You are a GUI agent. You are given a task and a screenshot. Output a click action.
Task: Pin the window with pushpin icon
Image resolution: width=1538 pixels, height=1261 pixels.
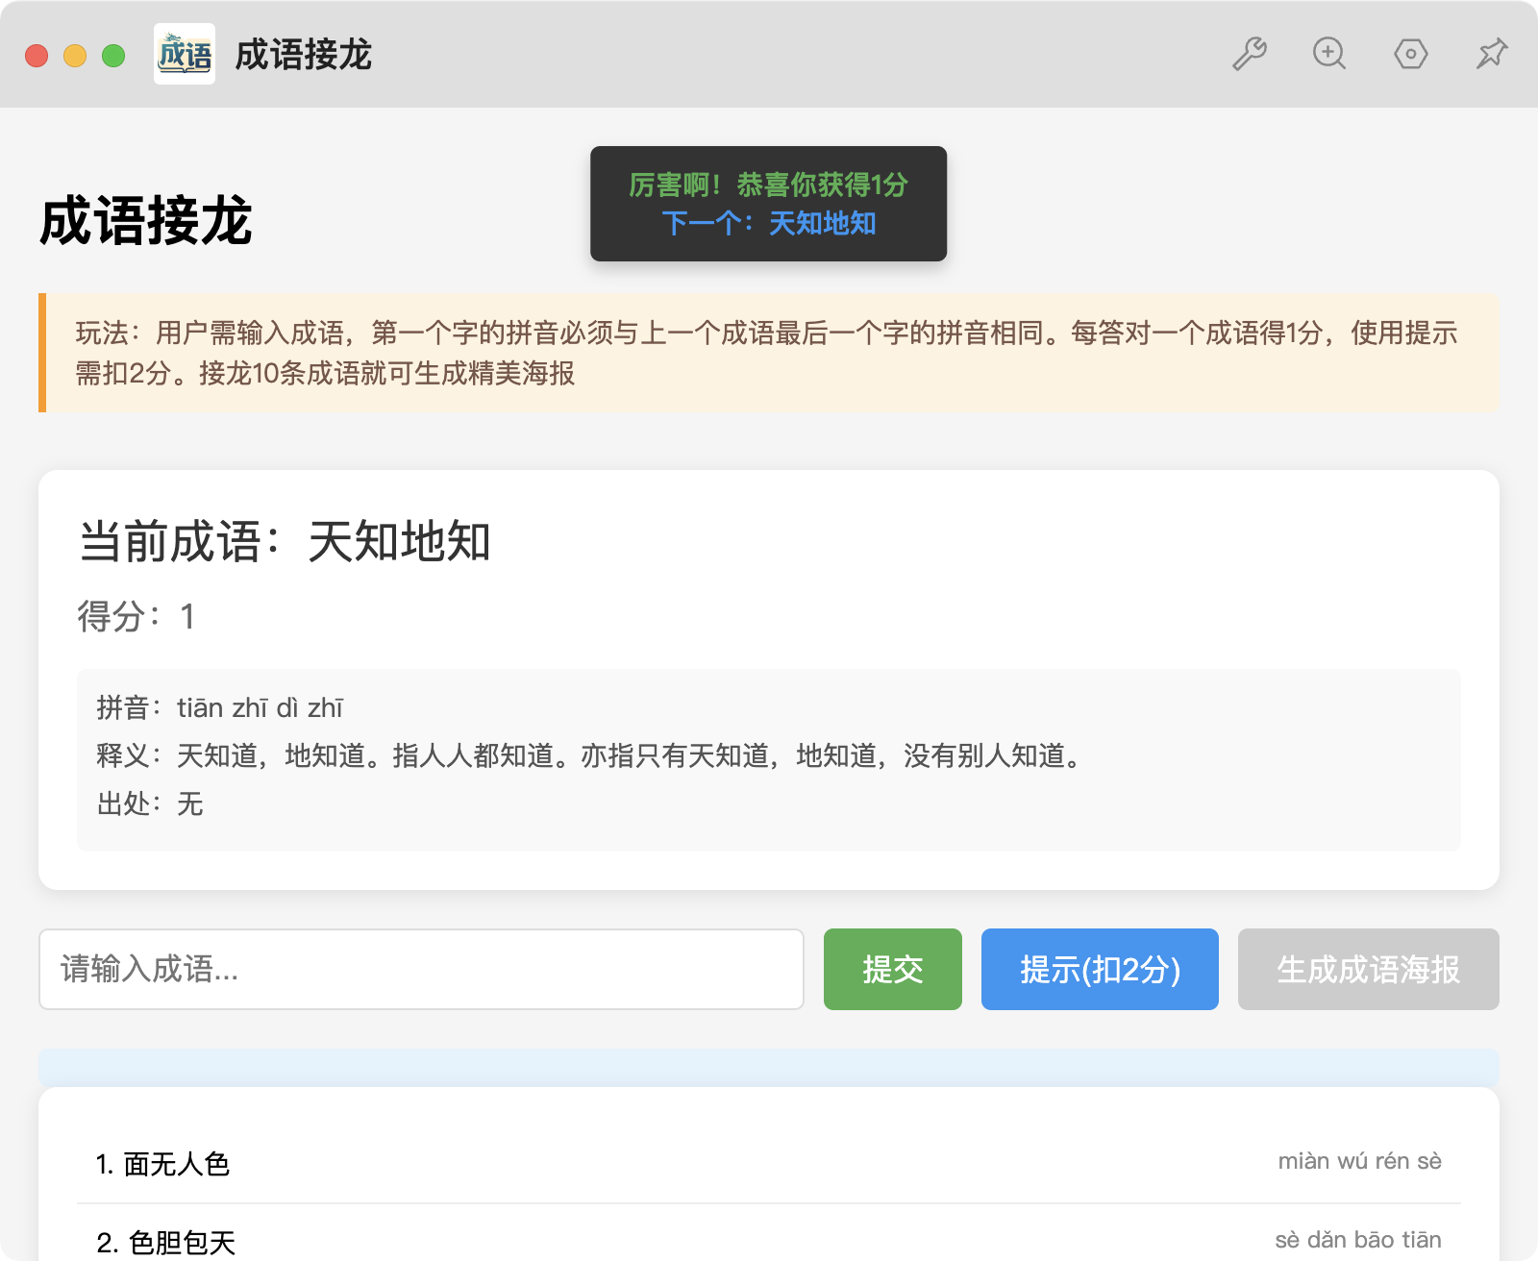[x=1491, y=54]
